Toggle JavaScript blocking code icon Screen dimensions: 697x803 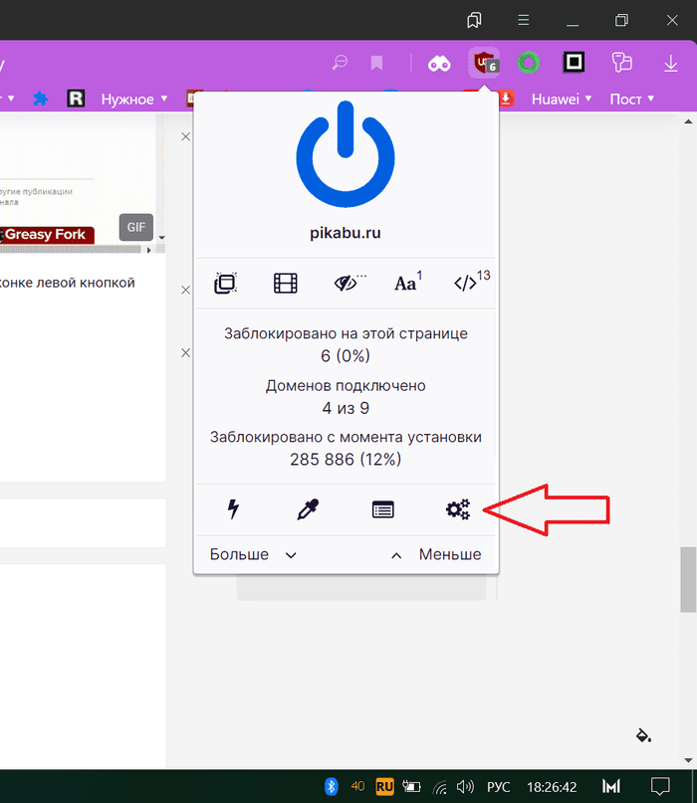point(472,282)
